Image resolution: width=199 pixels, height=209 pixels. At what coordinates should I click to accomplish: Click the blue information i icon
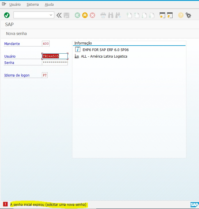(78, 49)
